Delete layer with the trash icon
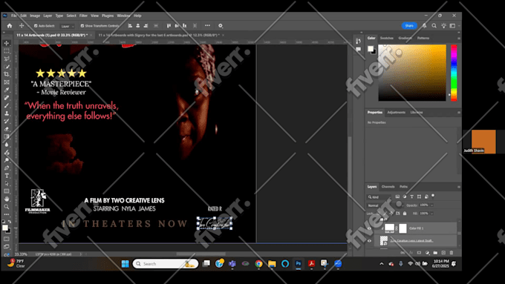 [452, 253]
